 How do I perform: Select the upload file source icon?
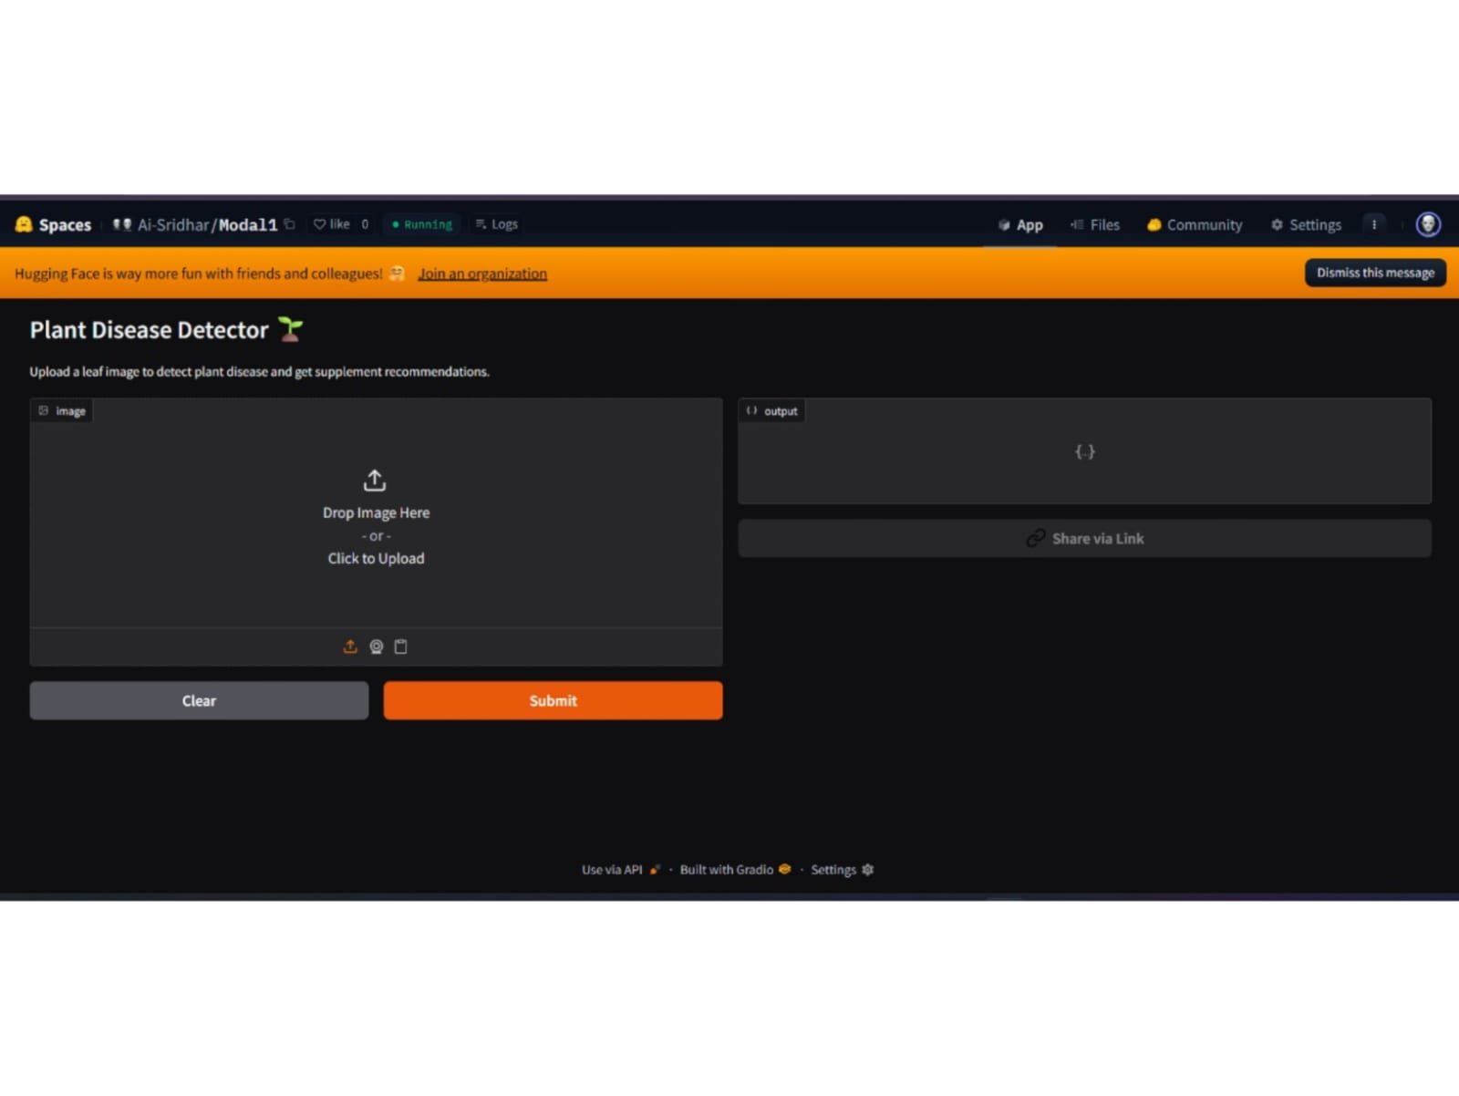tap(350, 646)
